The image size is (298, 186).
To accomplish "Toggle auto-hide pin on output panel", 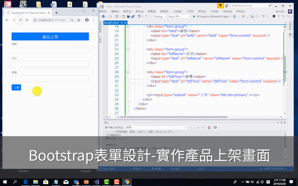I will tap(281, 123).
